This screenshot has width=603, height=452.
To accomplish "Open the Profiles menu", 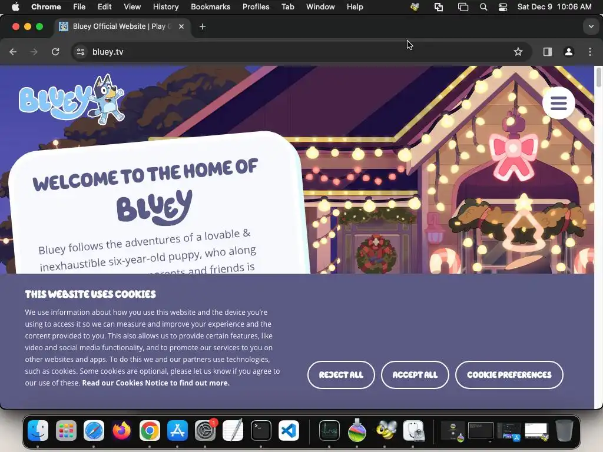I will [x=256, y=7].
